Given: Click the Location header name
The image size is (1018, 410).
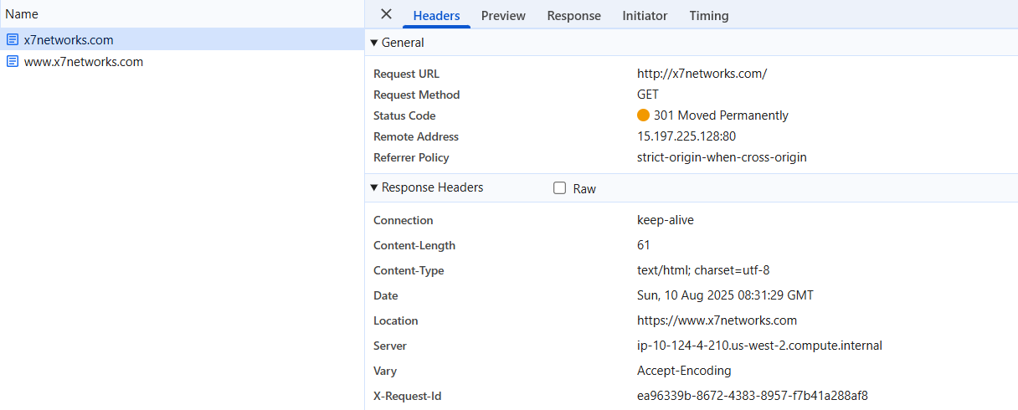Looking at the screenshot, I should click(395, 320).
